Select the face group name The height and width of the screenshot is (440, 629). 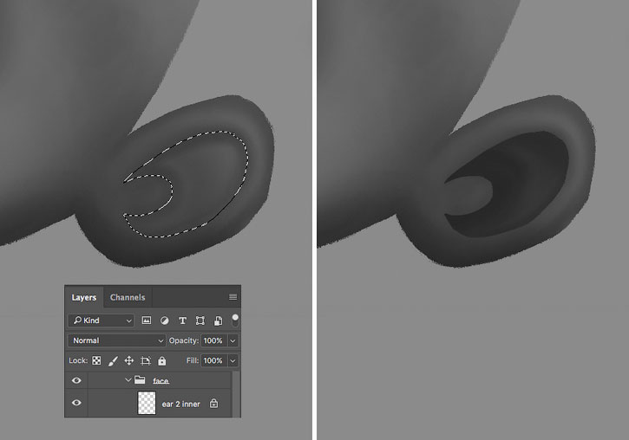coord(161,381)
